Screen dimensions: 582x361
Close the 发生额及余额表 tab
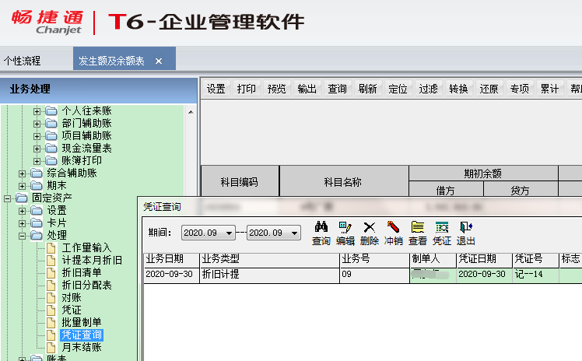159,61
